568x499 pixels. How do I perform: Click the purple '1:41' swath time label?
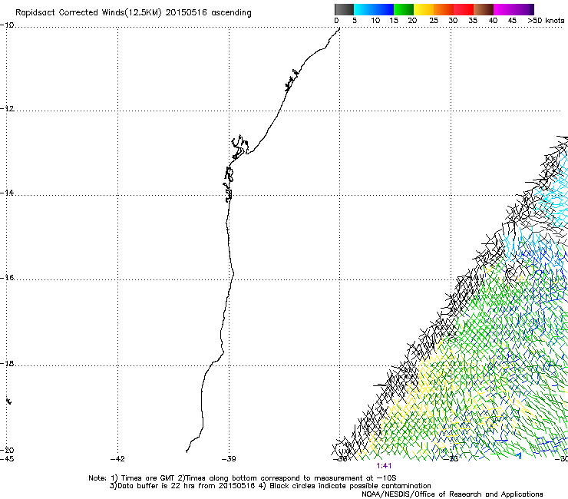coord(384,466)
